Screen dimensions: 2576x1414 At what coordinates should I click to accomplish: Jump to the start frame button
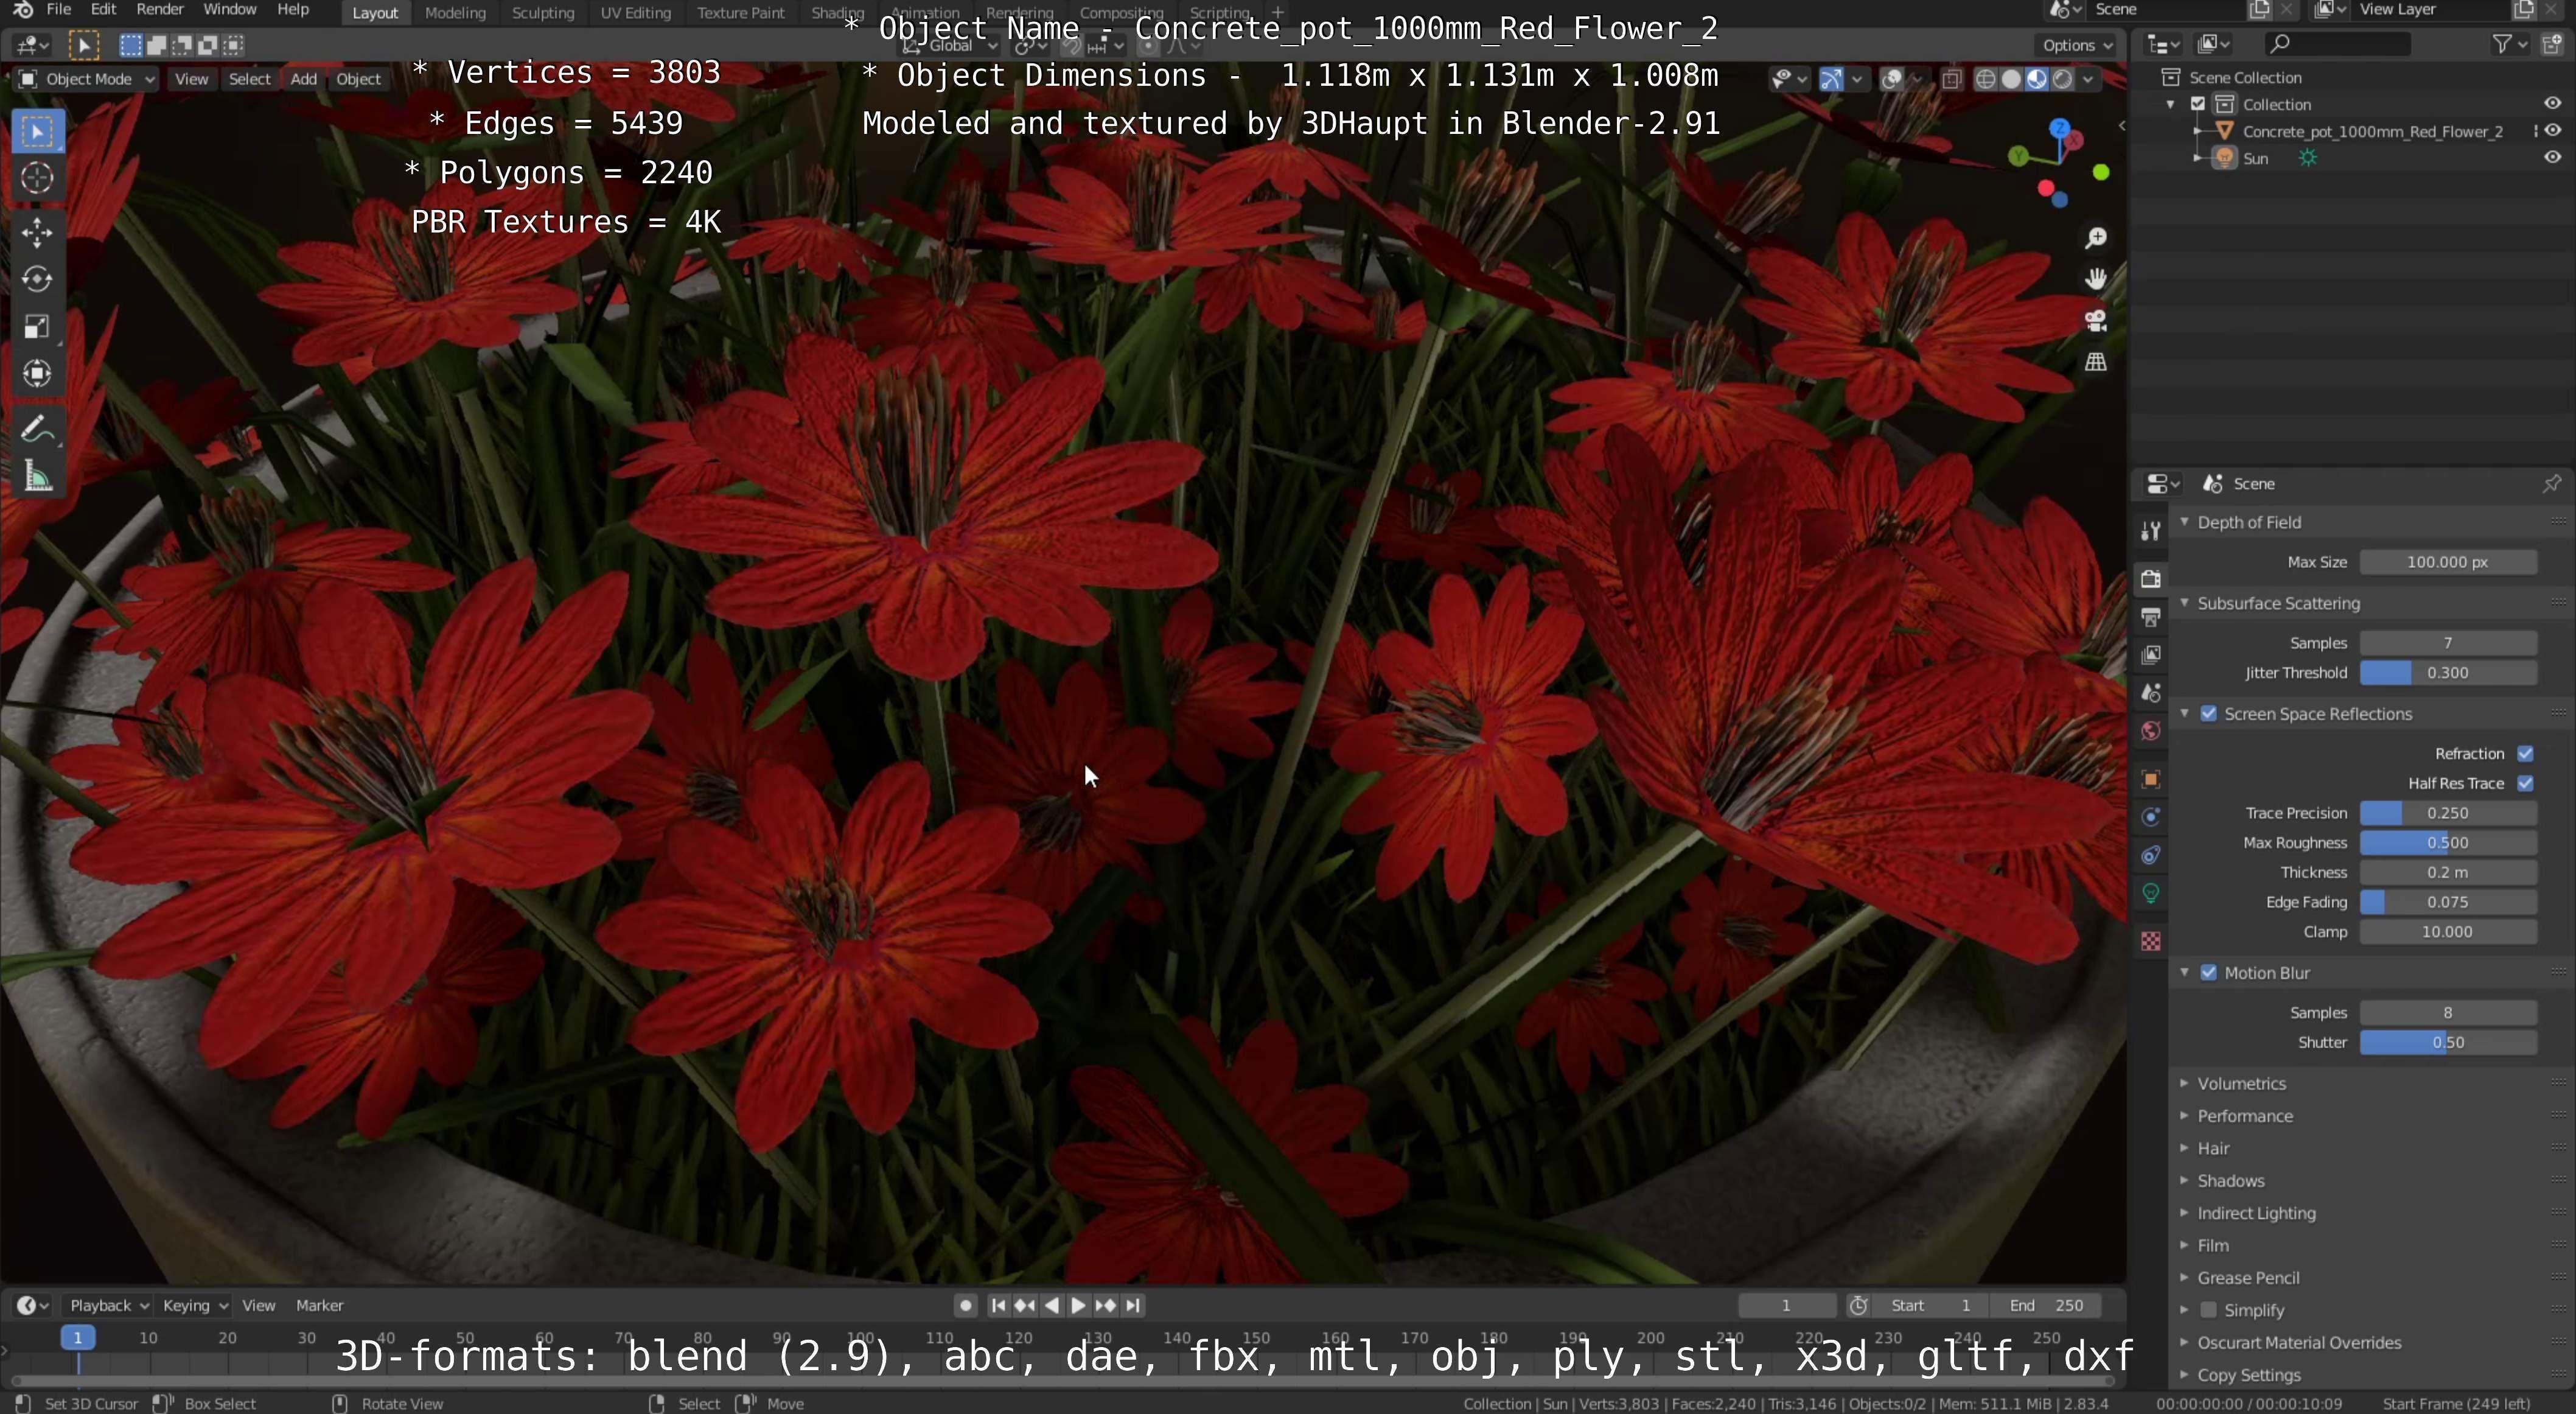[998, 1306]
